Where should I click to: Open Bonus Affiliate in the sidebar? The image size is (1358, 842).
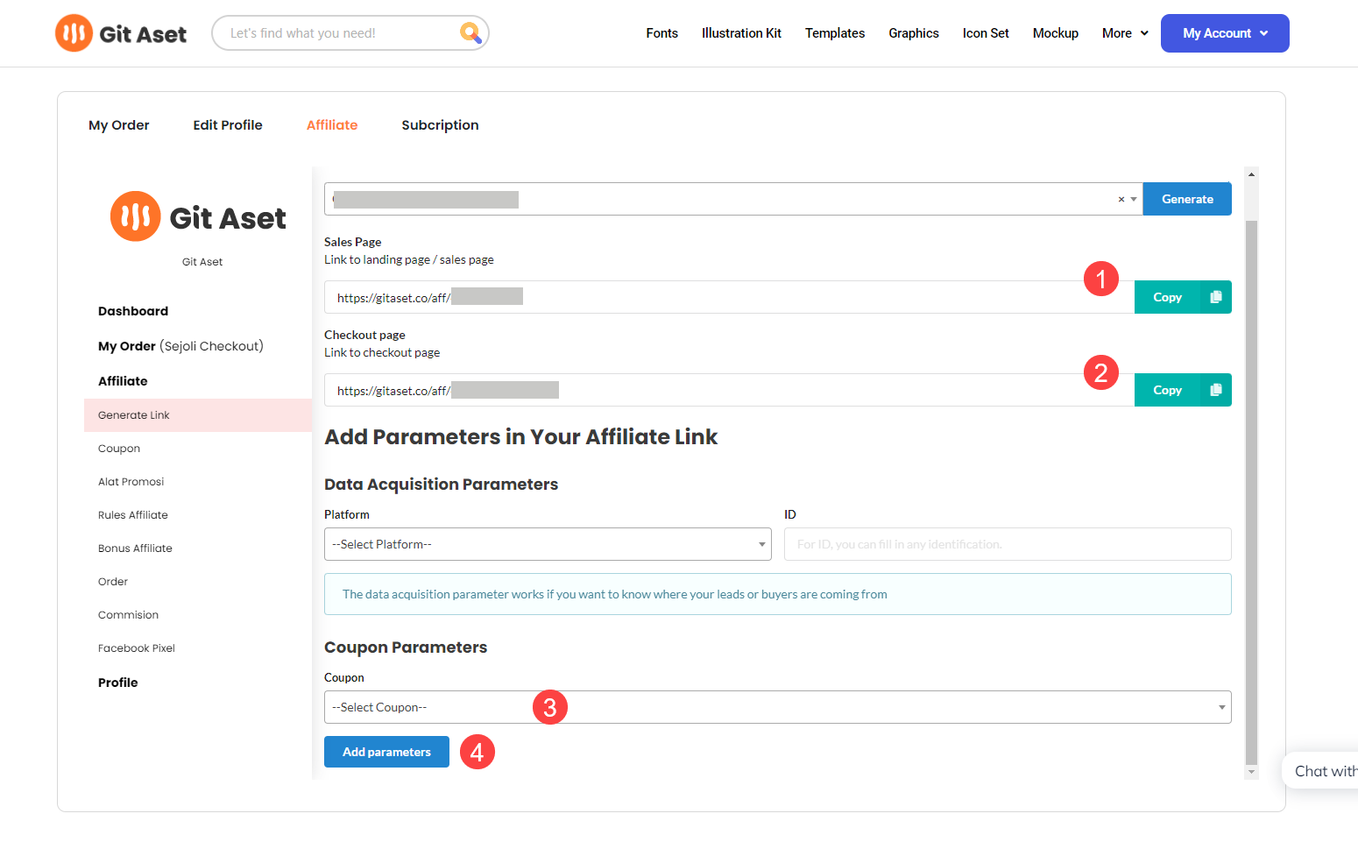[135, 548]
